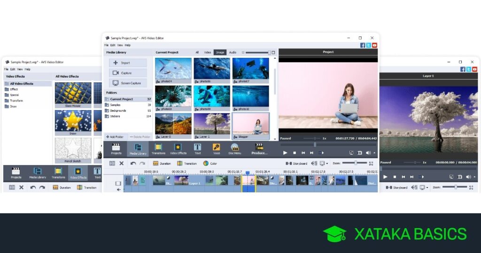This screenshot has height=253, width=481.
Task: Expand the volume dropdown arrow in Project preview
Action: pyautogui.click(x=374, y=153)
